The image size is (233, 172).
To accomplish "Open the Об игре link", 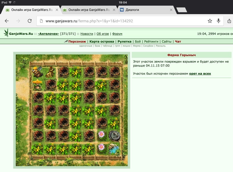I will pos(103,34).
